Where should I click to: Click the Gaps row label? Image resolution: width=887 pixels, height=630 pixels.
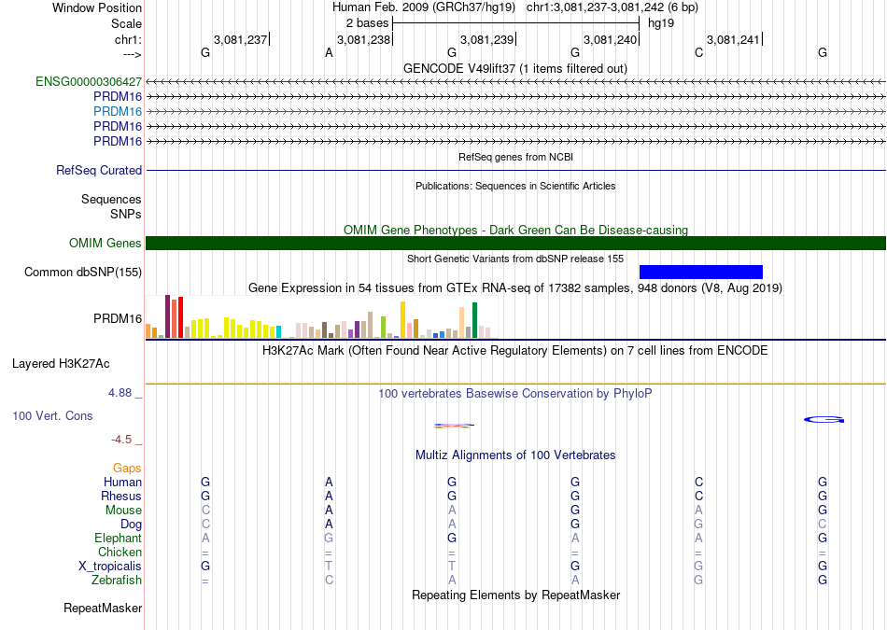(x=127, y=468)
